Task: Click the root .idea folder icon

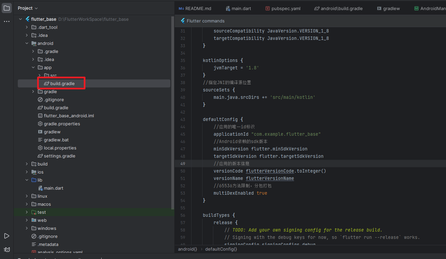Action: 34,35
